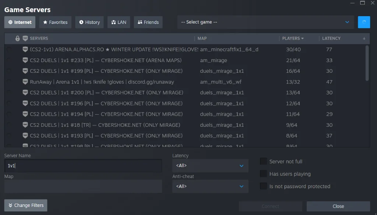Click VAC shield icon on 1v1 #199 row
Image resolution: width=377 pixels, height=215 pixels.
25,71
